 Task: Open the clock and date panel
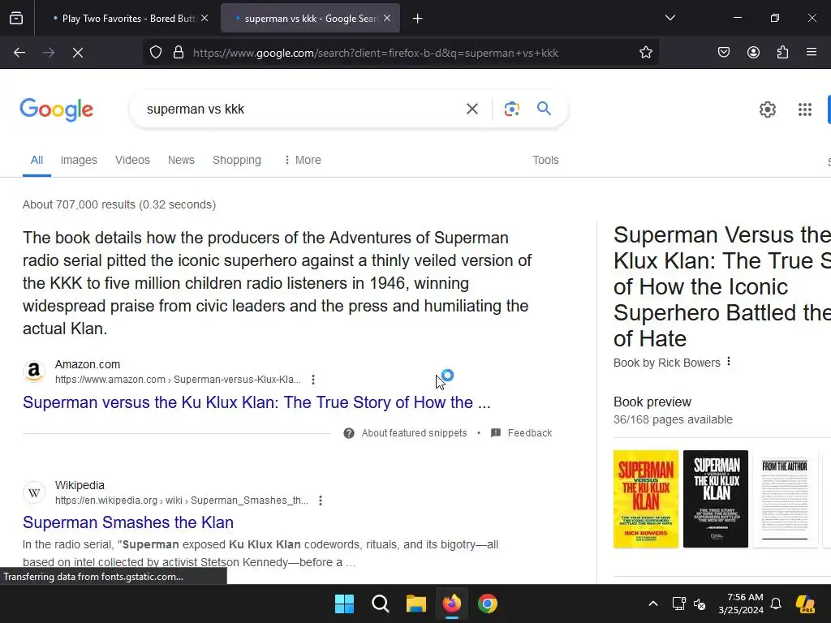(741, 604)
